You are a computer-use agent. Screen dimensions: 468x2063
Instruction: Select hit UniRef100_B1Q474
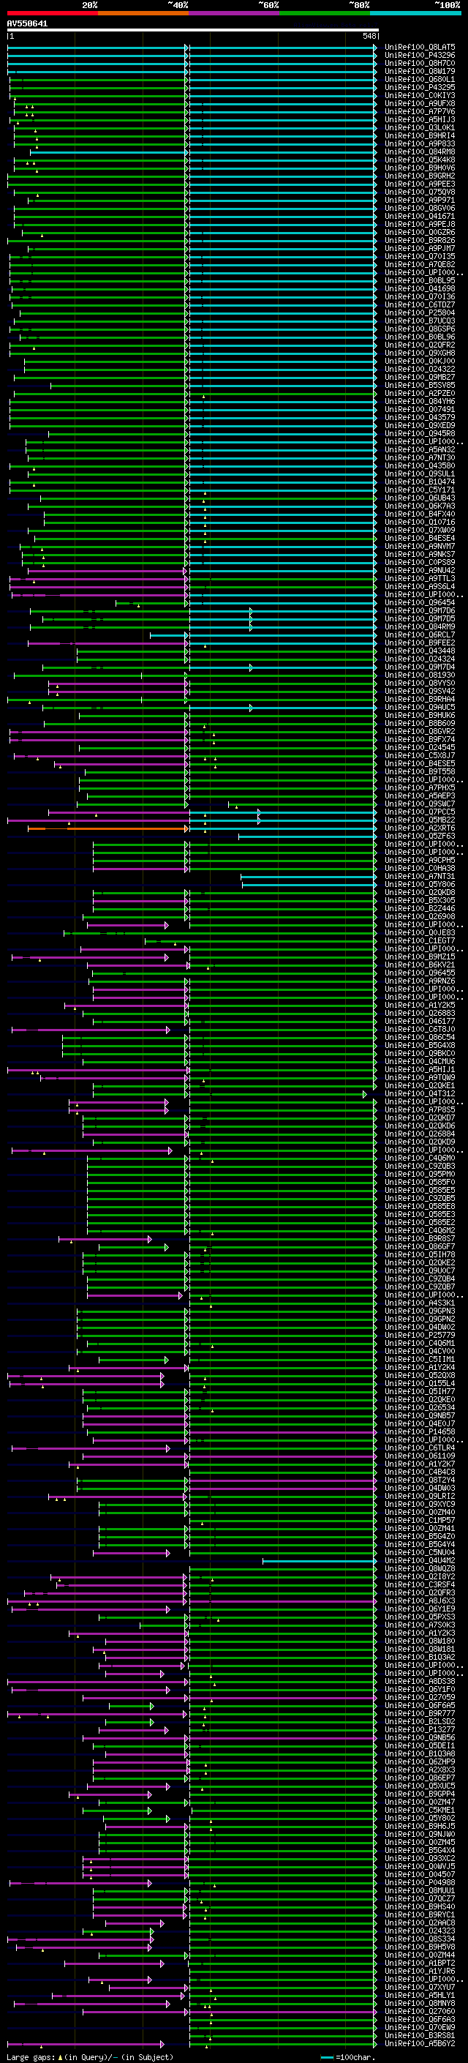(x=420, y=482)
